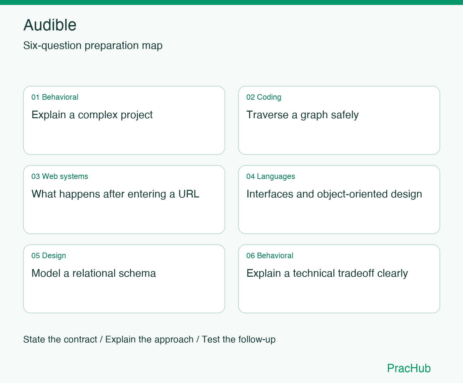The width and height of the screenshot is (463, 383).
Task: Click the PracHub brand name
Action: pos(409,368)
